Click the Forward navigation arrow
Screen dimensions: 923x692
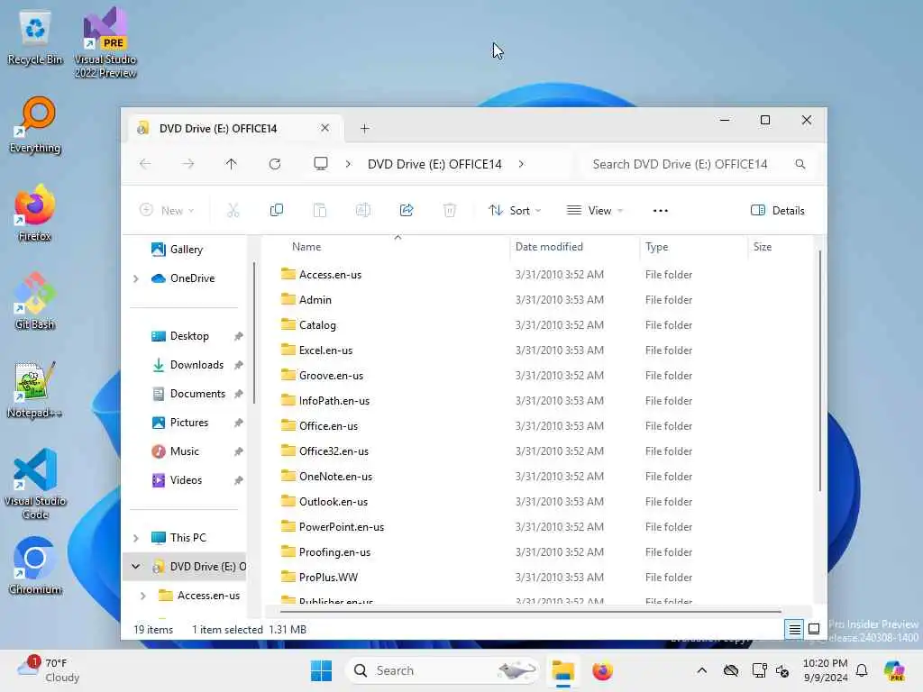tap(187, 164)
